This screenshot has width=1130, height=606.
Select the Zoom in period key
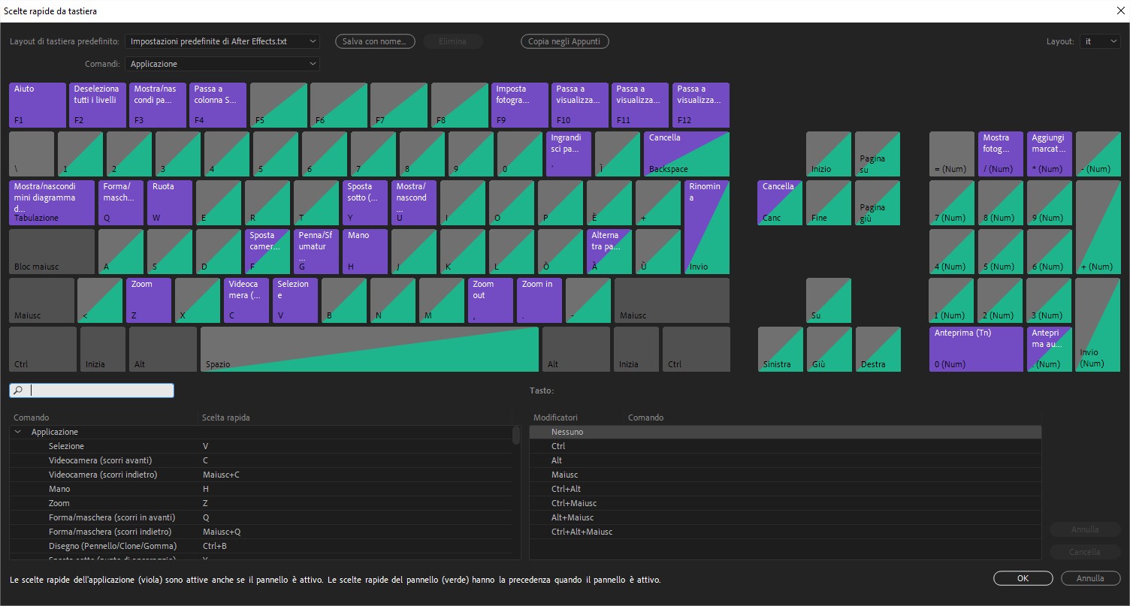[x=539, y=300]
